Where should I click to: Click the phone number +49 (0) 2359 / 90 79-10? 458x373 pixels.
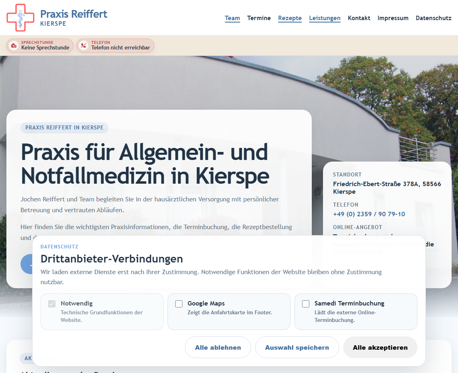point(369,214)
